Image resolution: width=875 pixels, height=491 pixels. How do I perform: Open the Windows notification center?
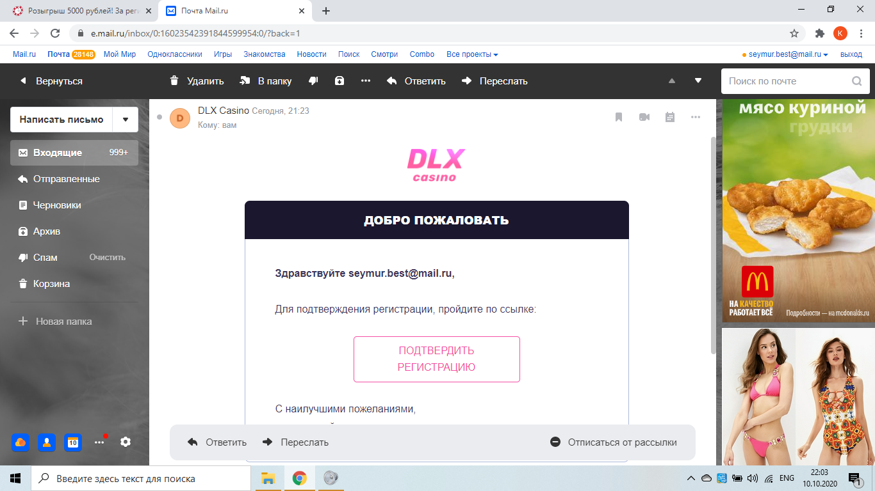(x=854, y=479)
